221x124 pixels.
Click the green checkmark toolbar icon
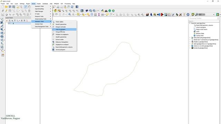coord(110,11)
